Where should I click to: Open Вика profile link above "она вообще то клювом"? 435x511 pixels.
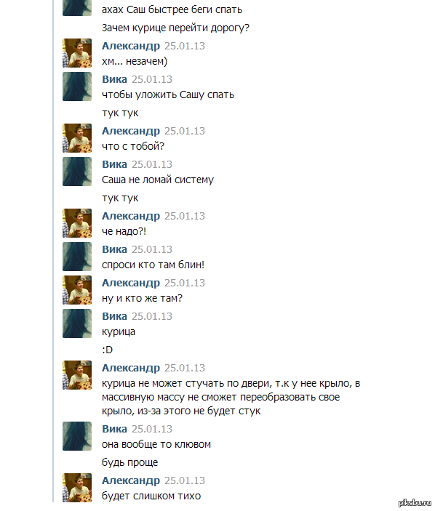pos(114,429)
